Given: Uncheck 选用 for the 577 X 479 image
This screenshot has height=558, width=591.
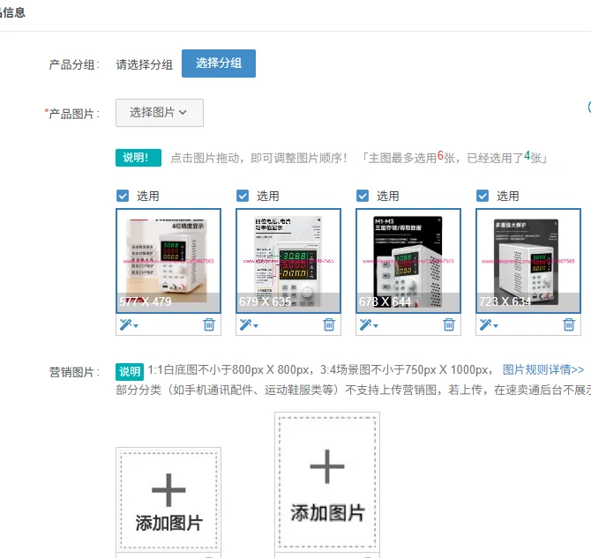Looking at the screenshot, I should [x=123, y=196].
